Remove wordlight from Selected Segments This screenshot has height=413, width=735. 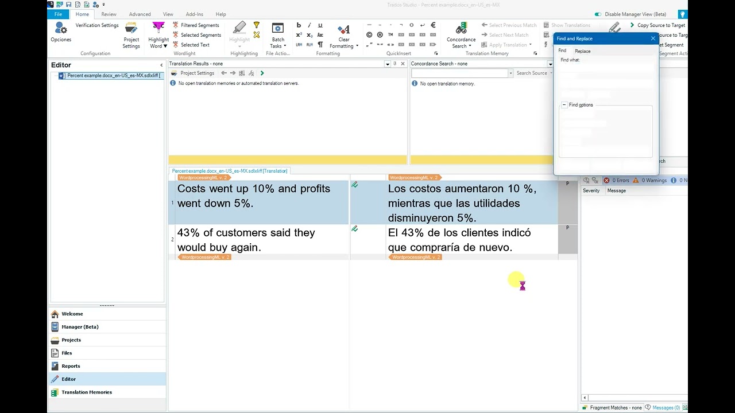196,35
